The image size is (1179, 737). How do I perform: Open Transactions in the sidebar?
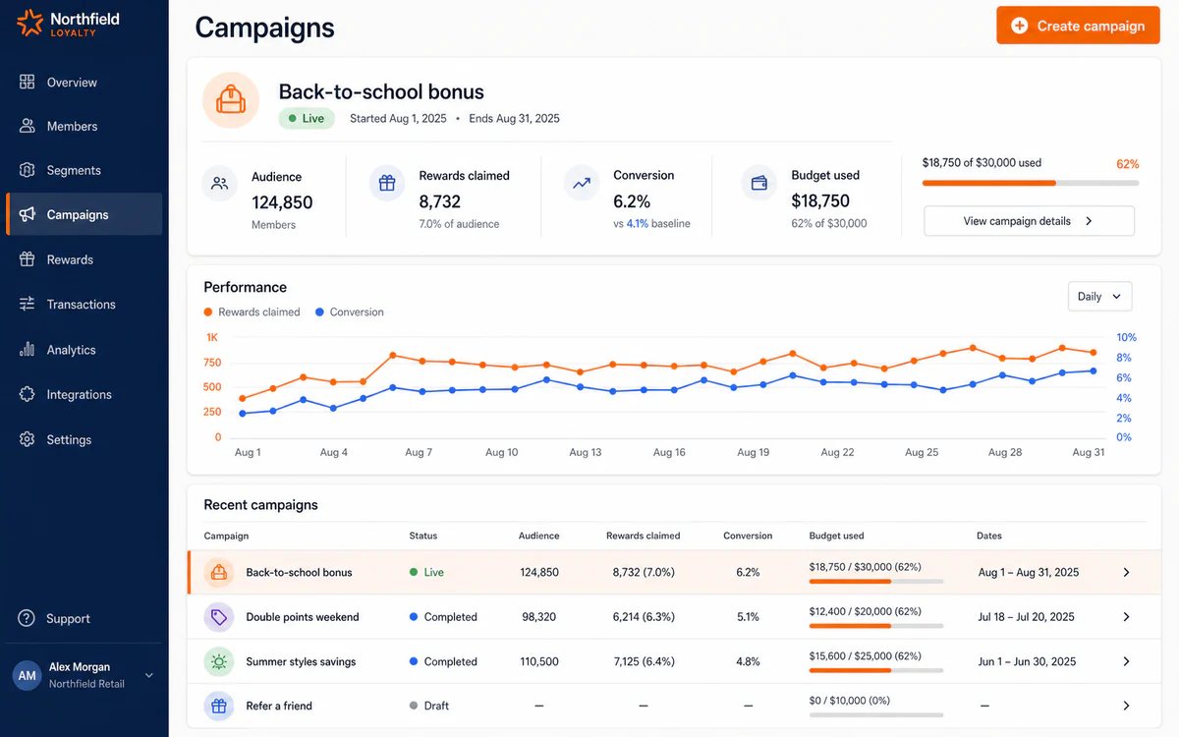pos(84,305)
